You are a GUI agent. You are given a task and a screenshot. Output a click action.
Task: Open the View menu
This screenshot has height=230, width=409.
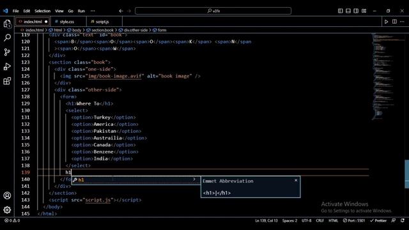59,11
